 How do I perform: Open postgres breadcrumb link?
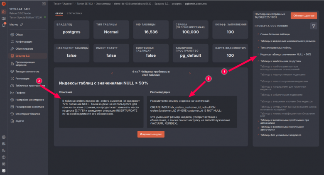pos(177,4)
